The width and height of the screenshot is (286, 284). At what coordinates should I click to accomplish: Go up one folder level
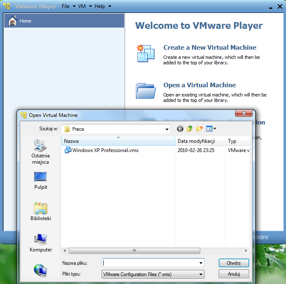pos(190,129)
